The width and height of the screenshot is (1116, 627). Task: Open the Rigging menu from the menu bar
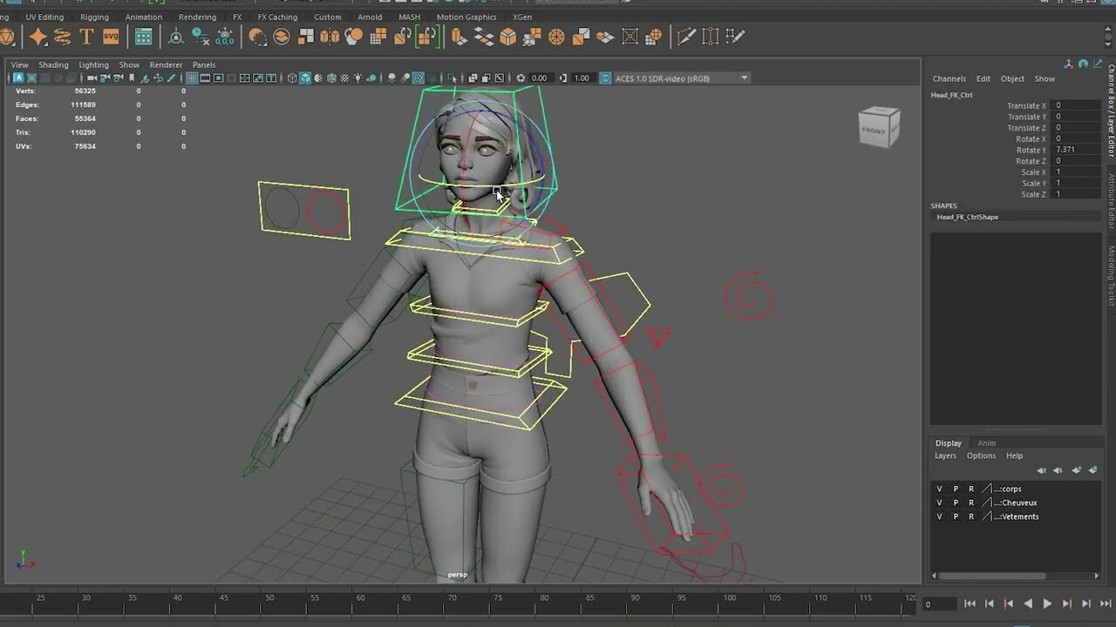[95, 17]
